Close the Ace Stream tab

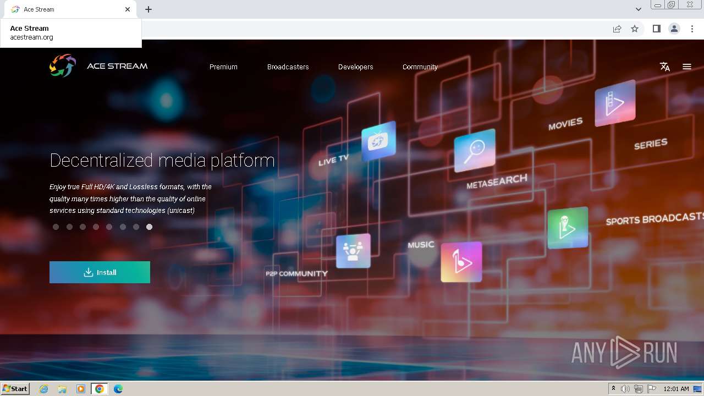128,9
